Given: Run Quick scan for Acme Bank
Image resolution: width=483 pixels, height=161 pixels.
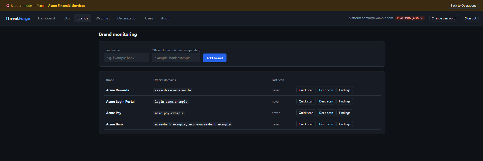Looking at the screenshot, I should pos(306,124).
